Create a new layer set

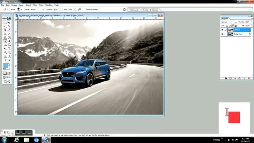click(235, 79)
